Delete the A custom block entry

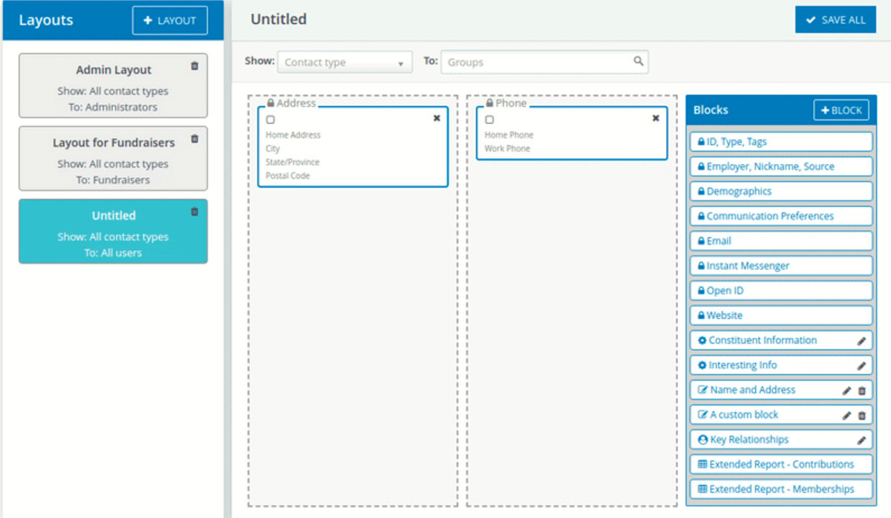(x=862, y=414)
